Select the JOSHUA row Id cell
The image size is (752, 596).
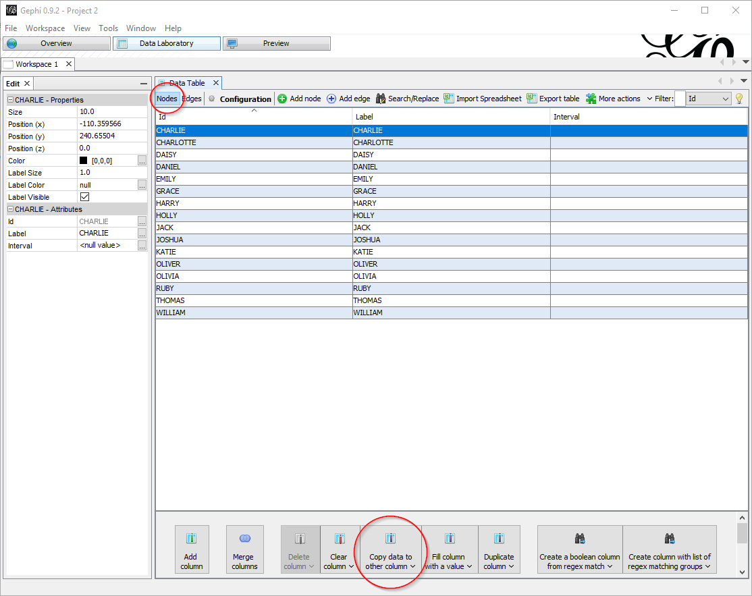click(254, 240)
